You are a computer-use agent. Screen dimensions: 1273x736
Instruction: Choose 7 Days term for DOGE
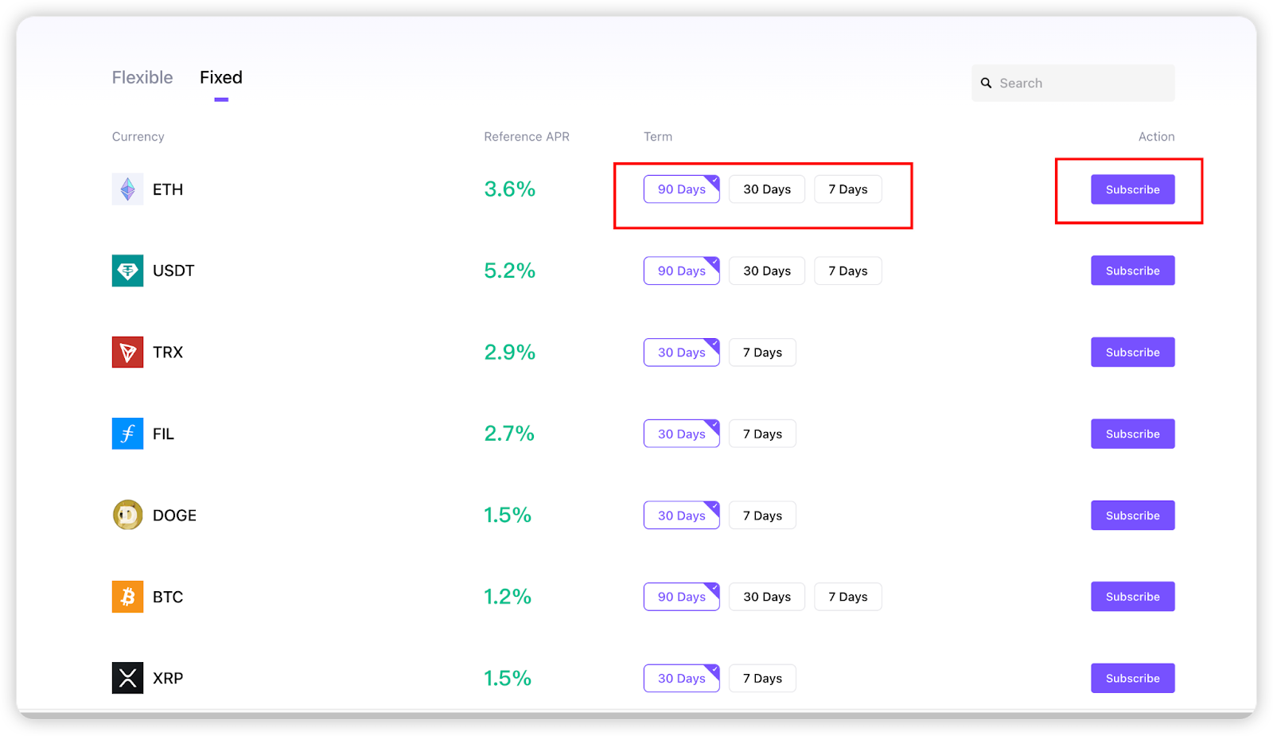point(762,516)
